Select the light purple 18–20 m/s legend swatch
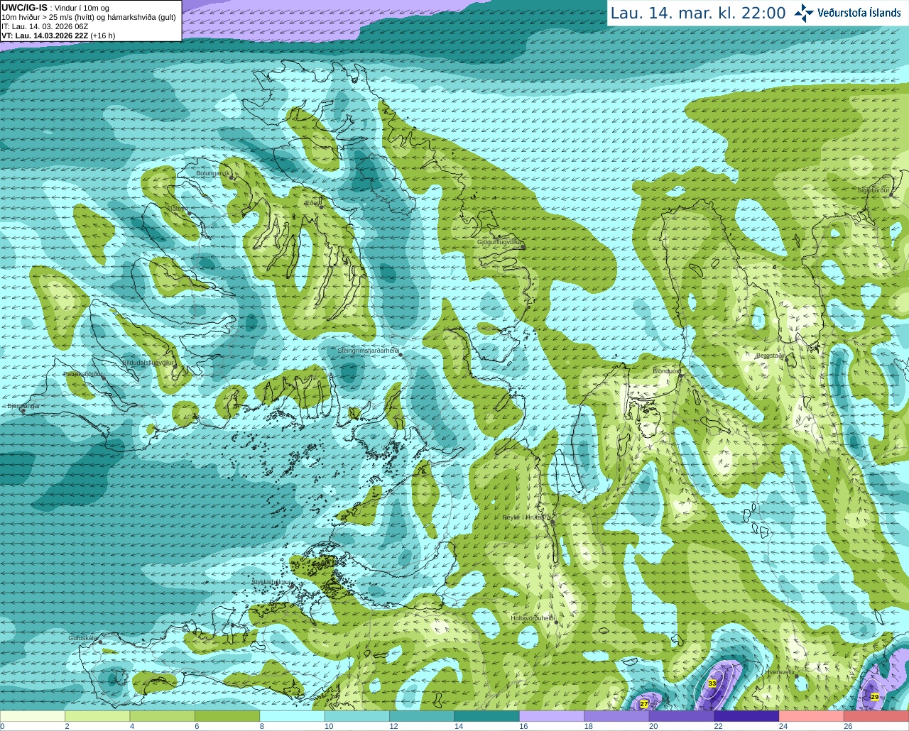The height and width of the screenshot is (731, 909). pos(617,716)
